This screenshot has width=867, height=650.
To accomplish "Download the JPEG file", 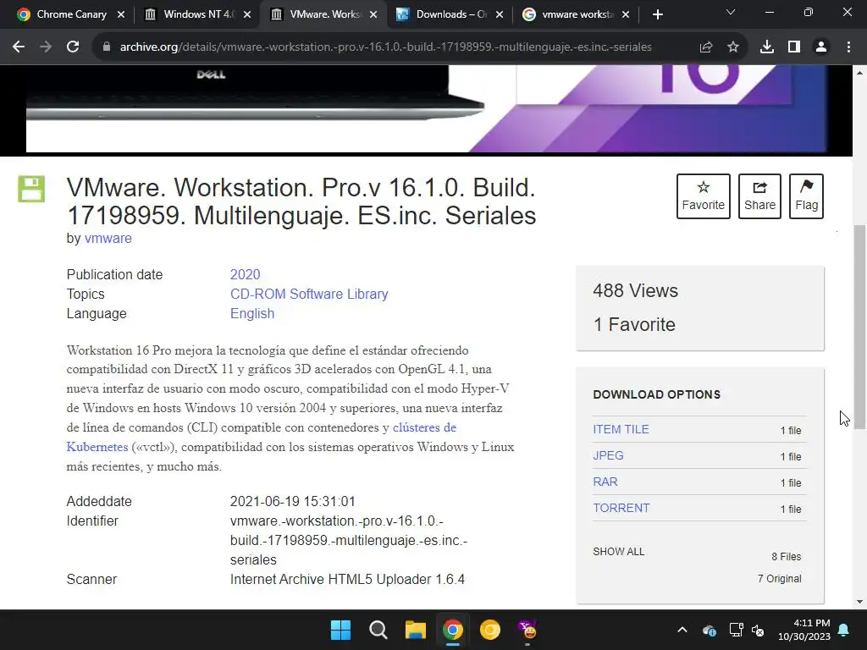I will [608, 455].
